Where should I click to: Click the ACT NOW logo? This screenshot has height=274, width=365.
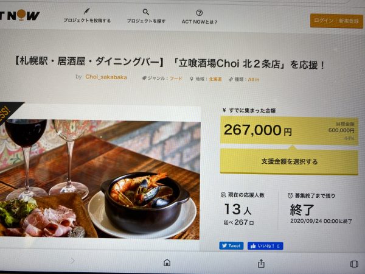coord(20,15)
